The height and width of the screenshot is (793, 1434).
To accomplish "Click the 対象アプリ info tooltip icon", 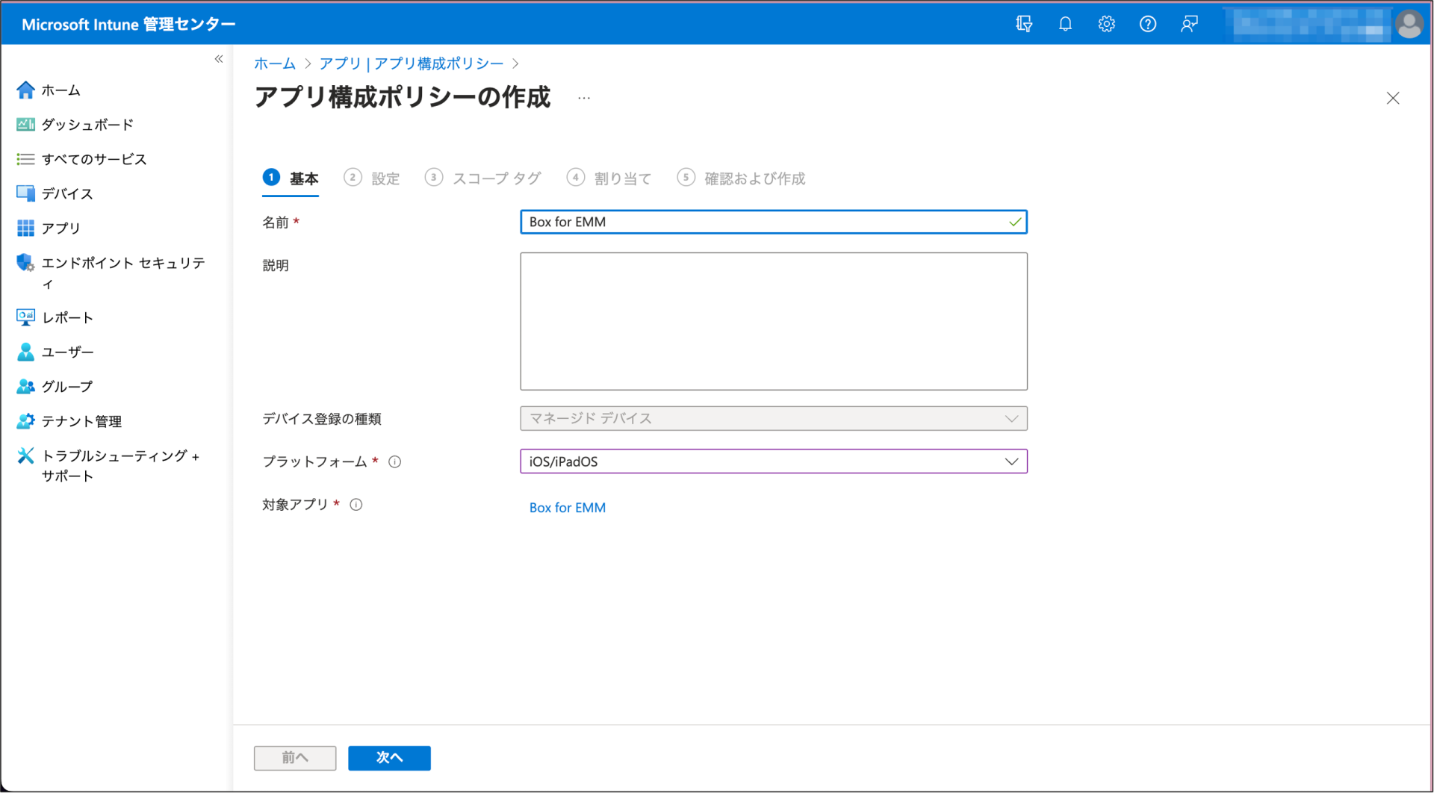I will pyautogui.click(x=356, y=504).
